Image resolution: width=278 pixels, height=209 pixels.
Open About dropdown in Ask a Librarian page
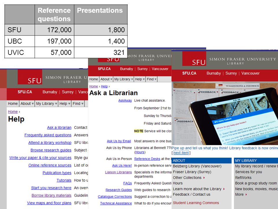tap(106, 79)
